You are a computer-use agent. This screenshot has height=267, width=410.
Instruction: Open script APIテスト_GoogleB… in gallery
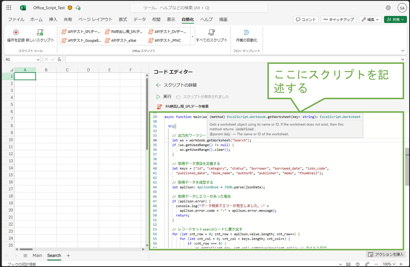(x=81, y=41)
